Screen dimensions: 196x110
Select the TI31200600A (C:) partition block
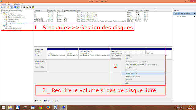(x=94, y=53)
